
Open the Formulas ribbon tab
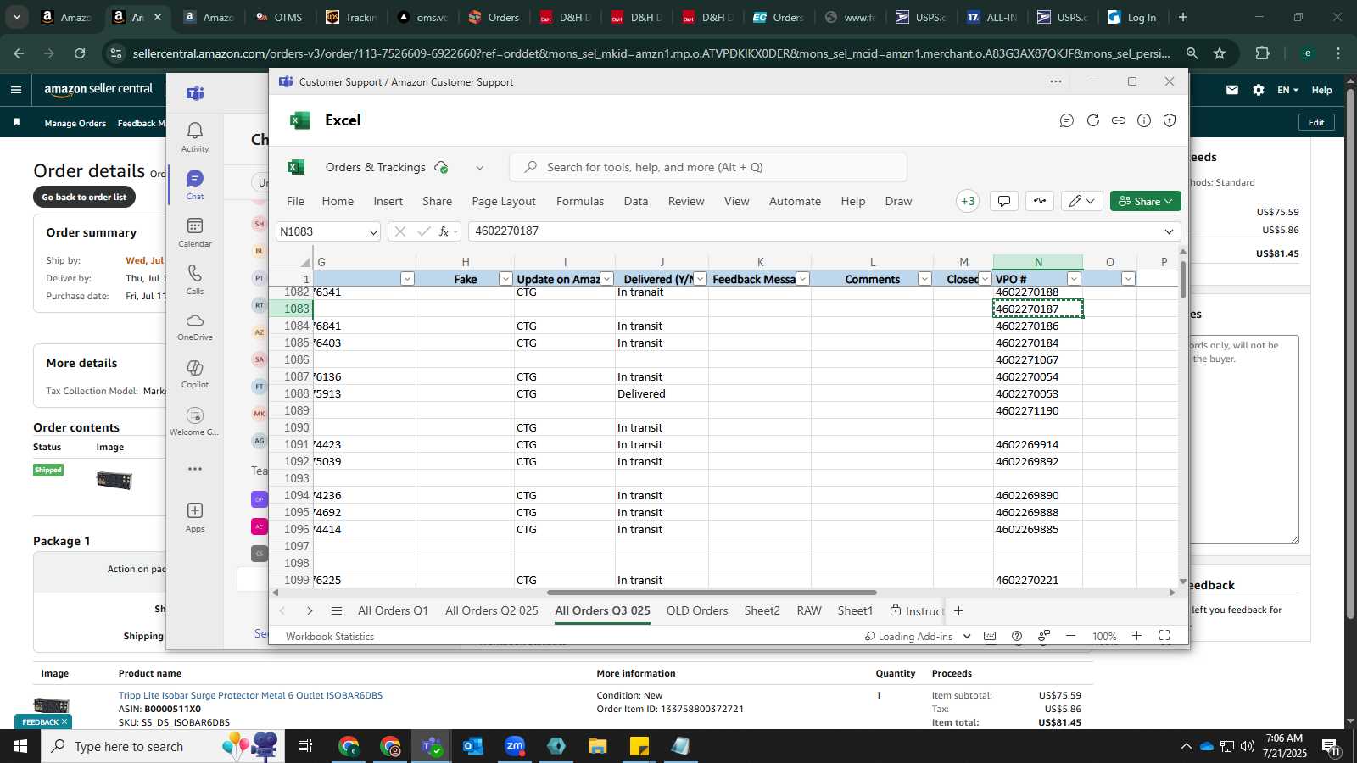coord(580,201)
